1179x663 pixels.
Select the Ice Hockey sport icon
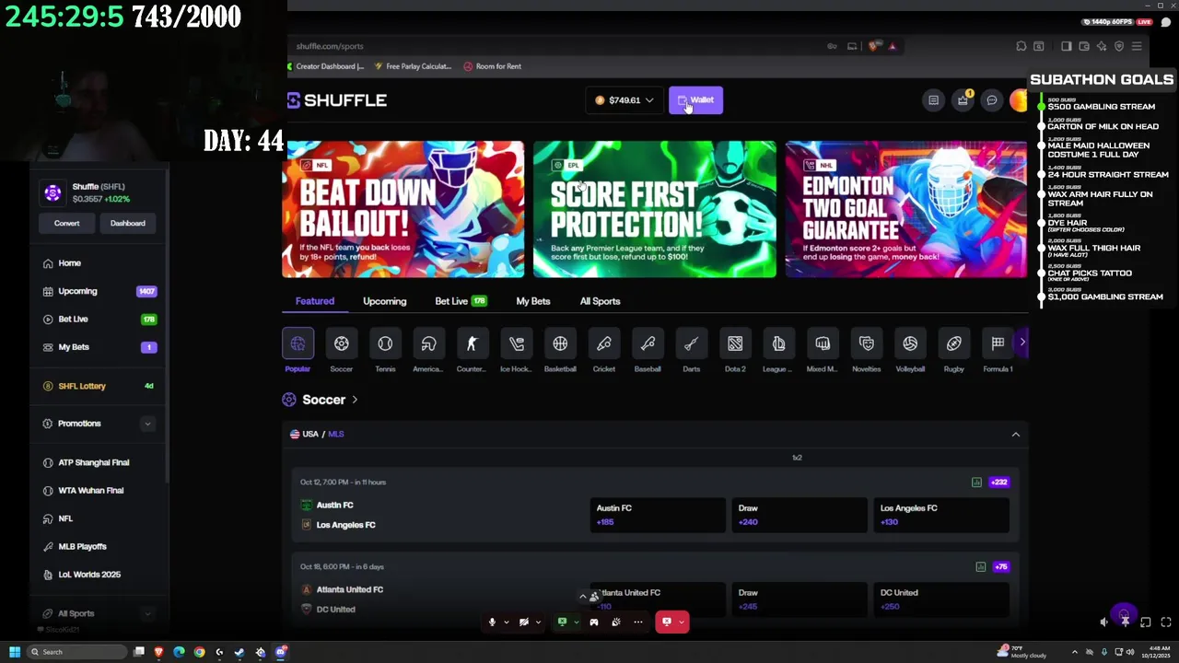(517, 343)
